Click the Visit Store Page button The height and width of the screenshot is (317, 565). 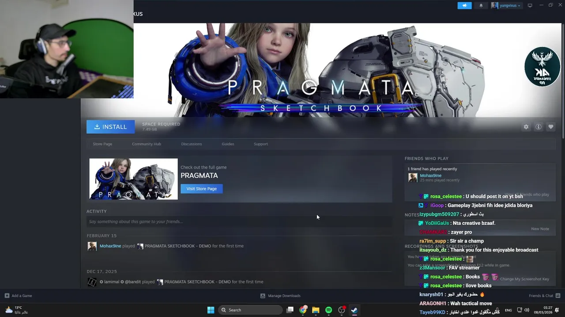202,188
